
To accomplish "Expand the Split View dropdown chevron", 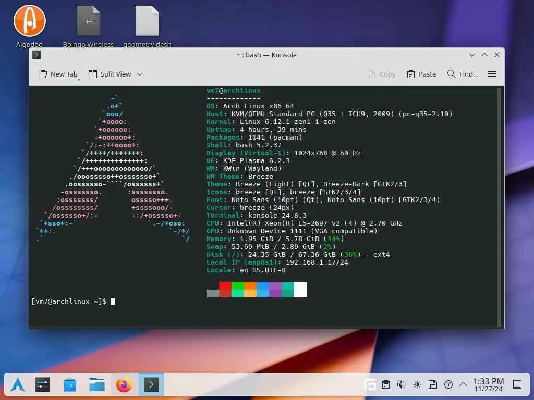I will (140, 74).
